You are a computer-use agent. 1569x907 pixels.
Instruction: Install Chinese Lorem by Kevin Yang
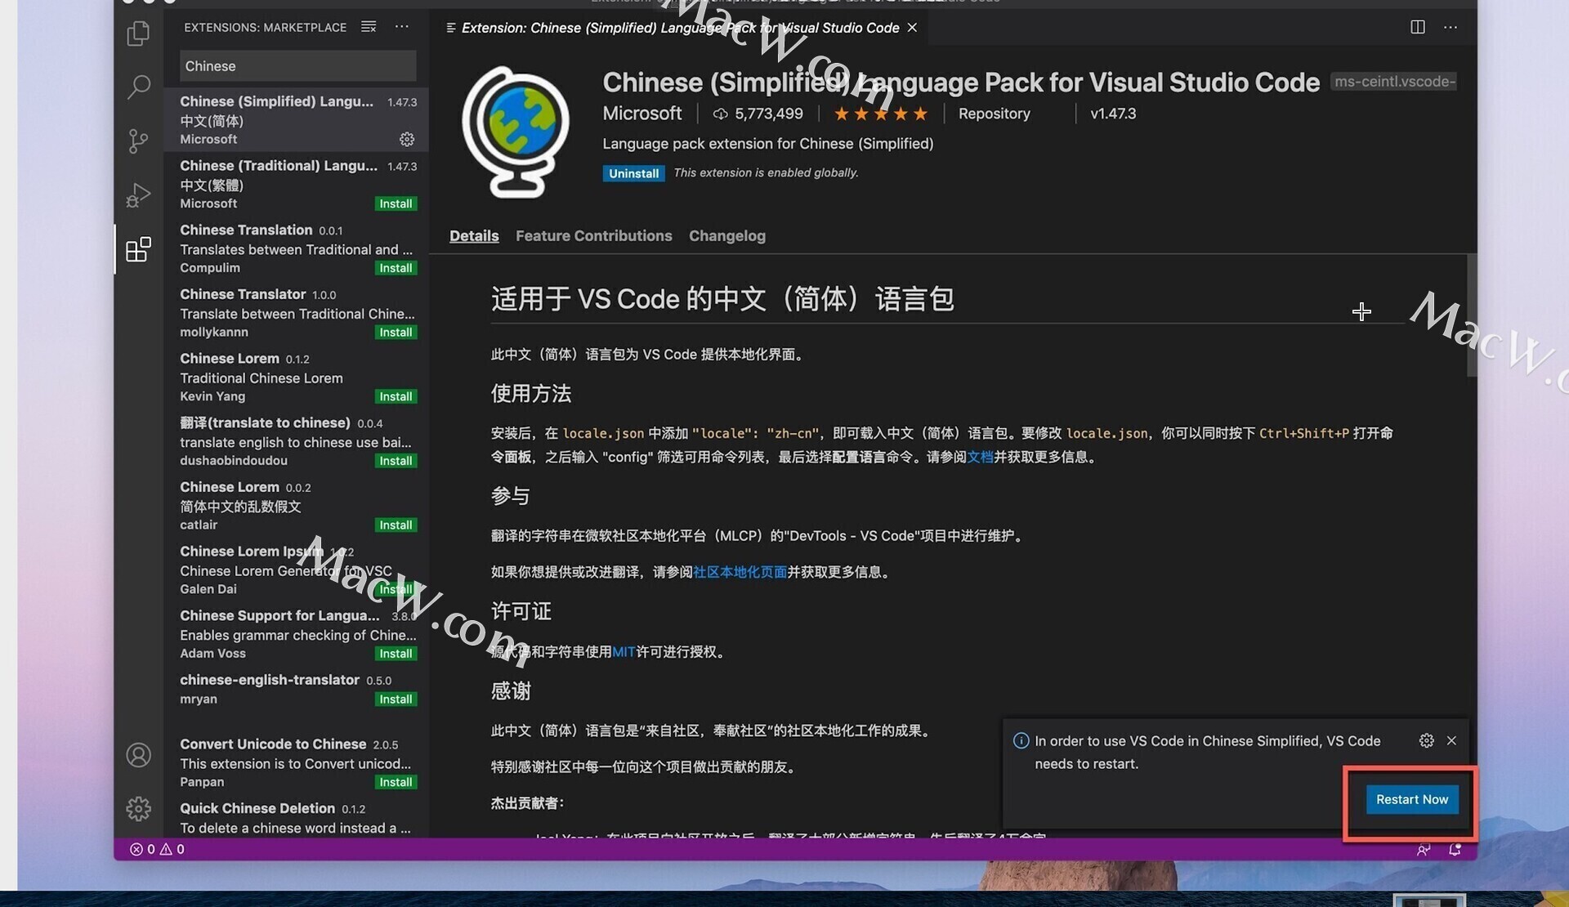coord(396,396)
